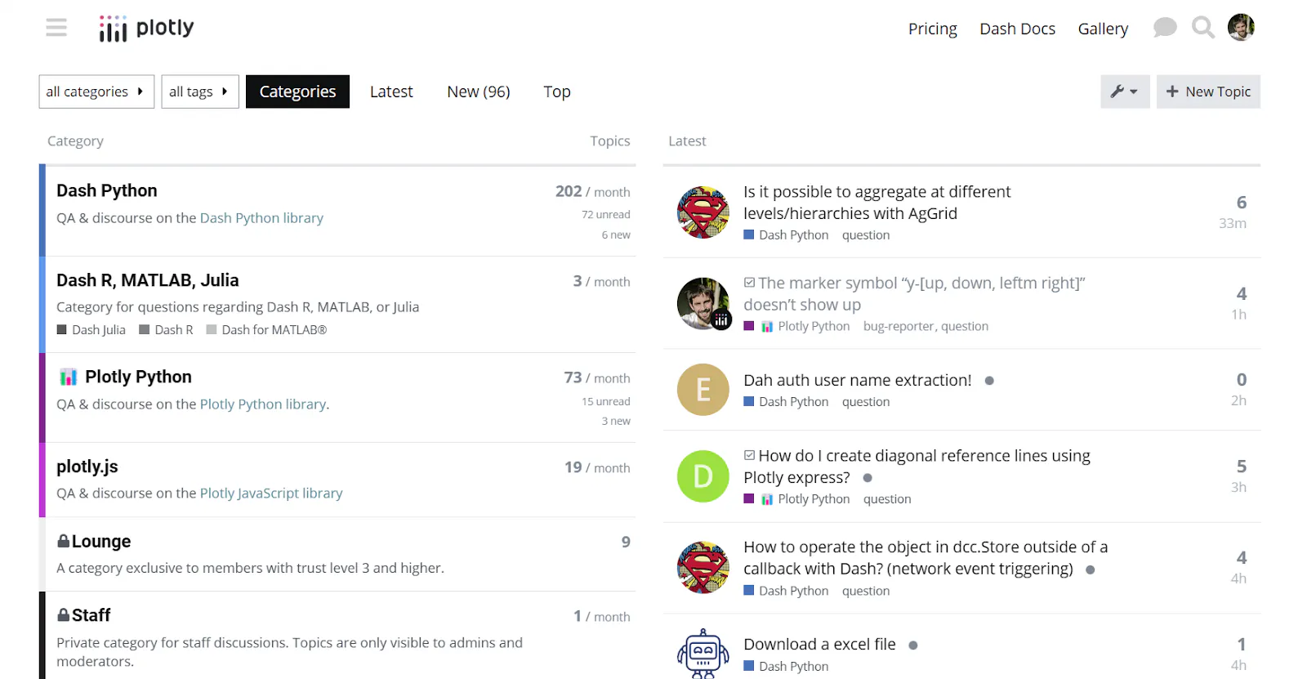Click Superman avatar on AgGrid aggregate topic
The width and height of the screenshot is (1307, 679).
click(x=703, y=212)
